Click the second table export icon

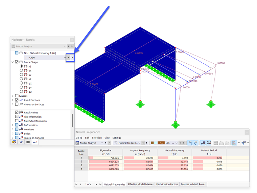coord(227,143)
